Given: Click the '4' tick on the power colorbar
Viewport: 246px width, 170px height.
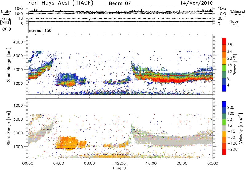Looking at the screenshot, I should point(228,85).
